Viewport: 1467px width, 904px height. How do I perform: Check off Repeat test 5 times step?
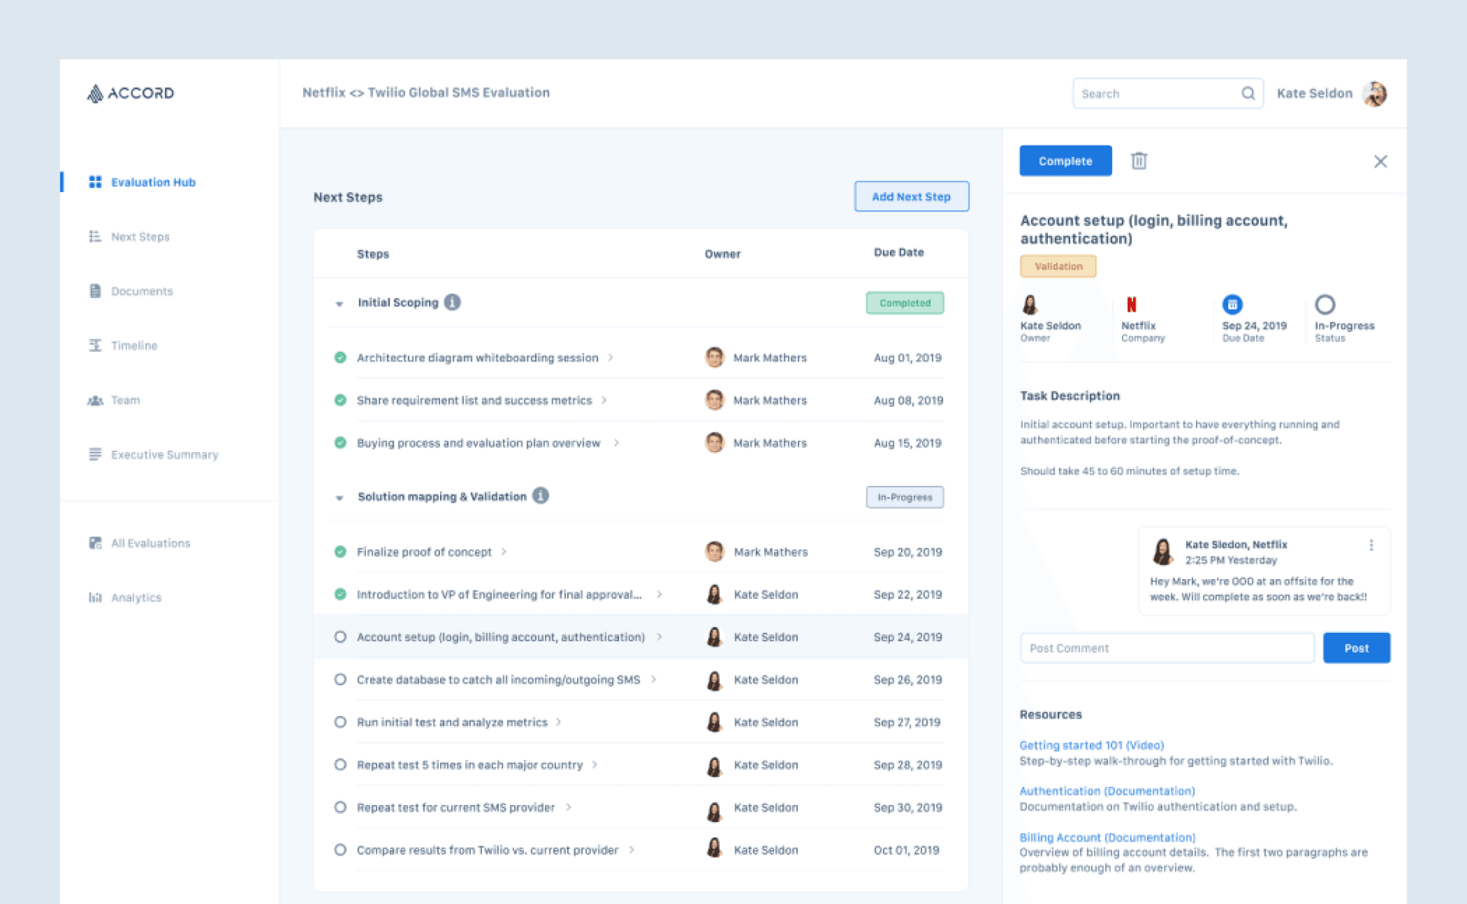click(340, 764)
